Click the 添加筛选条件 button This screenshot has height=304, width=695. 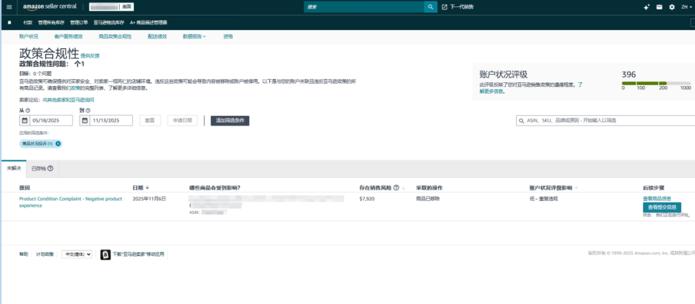point(230,120)
